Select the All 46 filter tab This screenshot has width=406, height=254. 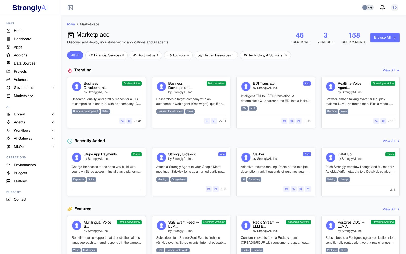tap(75, 55)
